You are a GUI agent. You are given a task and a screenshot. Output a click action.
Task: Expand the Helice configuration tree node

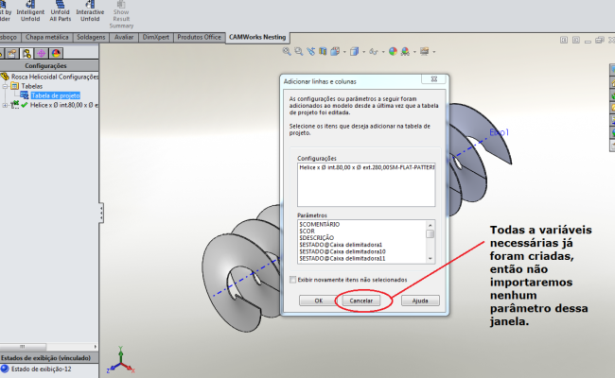click(5, 105)
